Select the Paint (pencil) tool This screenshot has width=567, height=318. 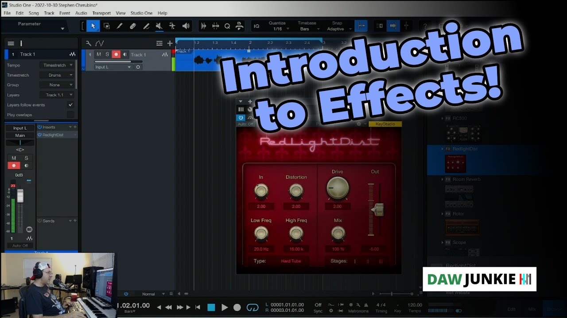tap(146, 26)
